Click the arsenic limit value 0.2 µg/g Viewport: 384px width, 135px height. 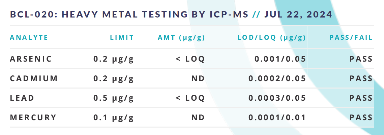point(114,59)
